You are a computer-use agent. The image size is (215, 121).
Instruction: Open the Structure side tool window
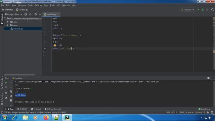2,83
